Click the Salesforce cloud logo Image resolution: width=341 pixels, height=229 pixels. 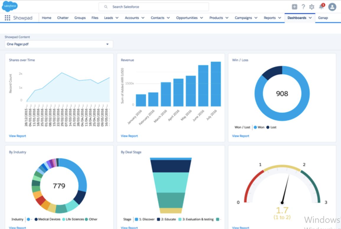10,6
